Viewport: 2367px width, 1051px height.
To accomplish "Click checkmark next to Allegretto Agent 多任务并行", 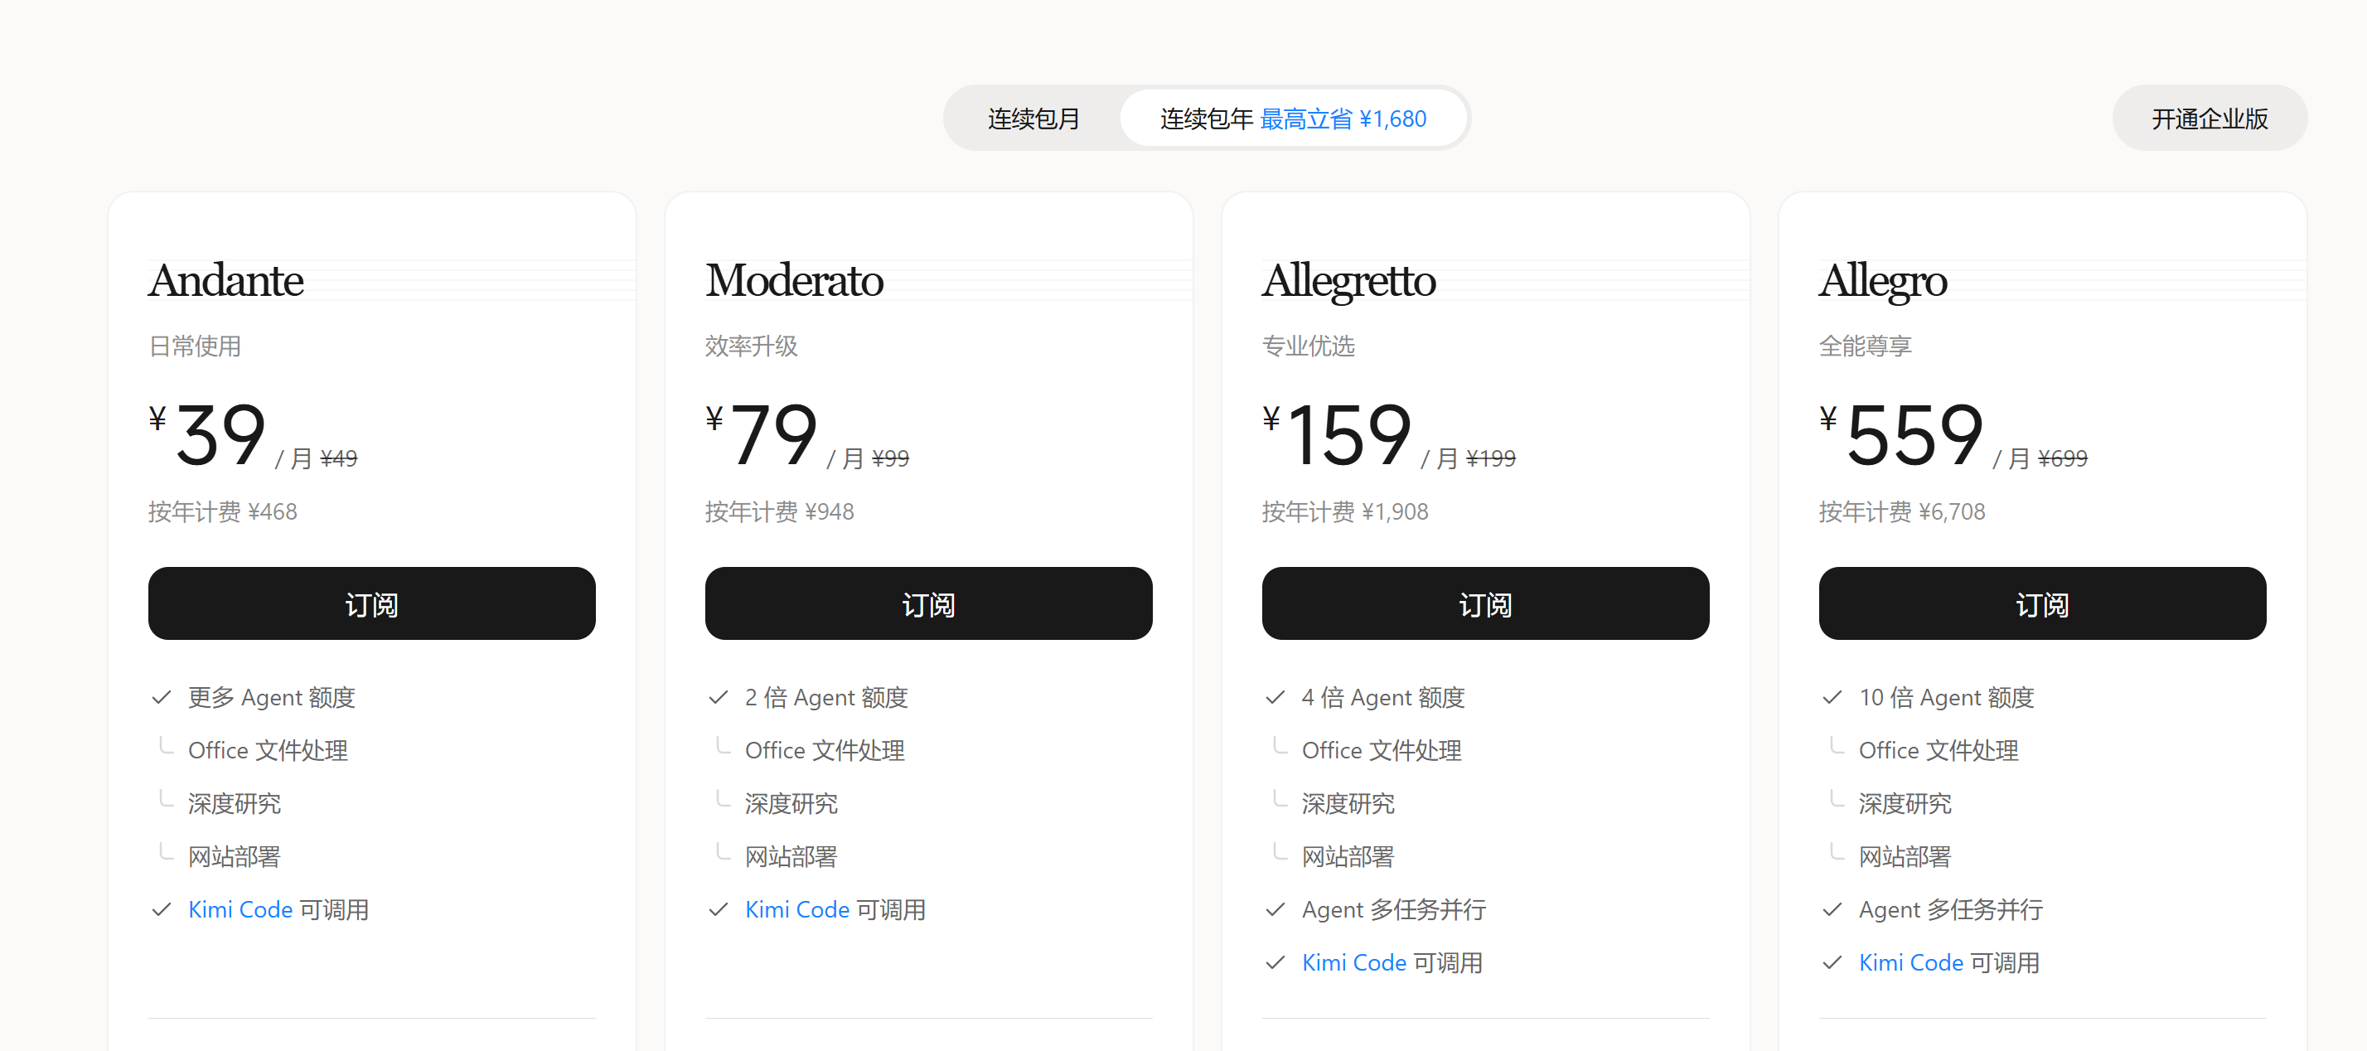I will point(1275,909).
